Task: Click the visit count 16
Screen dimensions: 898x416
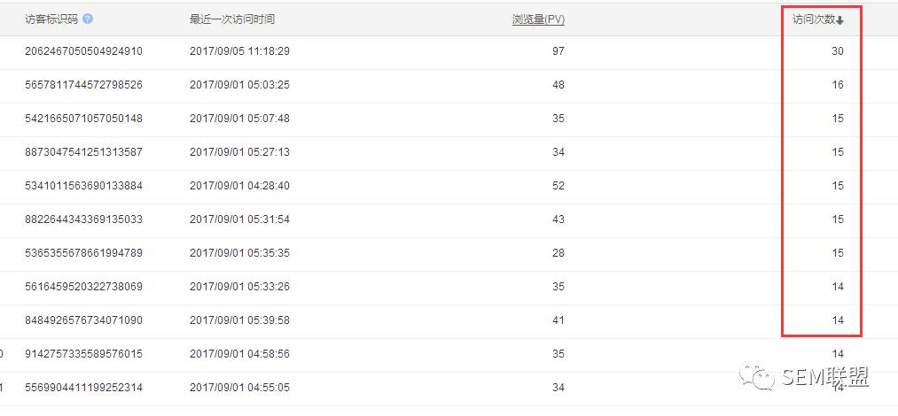Action: pos(837,85)
